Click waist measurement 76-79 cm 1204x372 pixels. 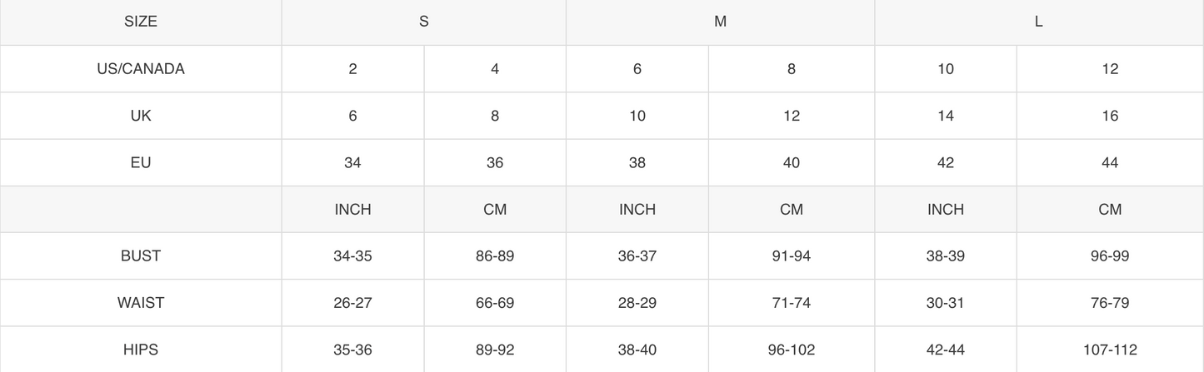tap(1110, 303)
